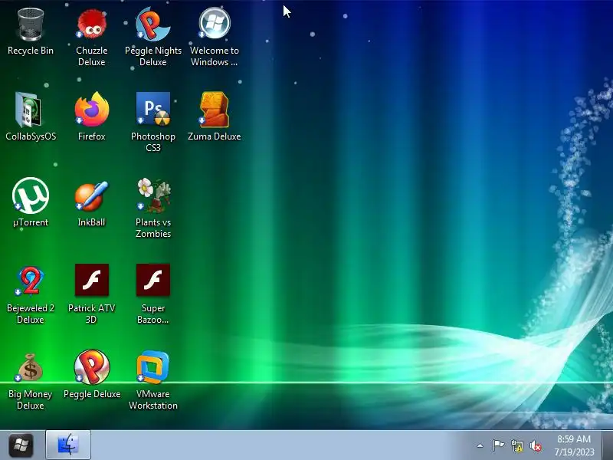Select the CollabSysOS folder icon
The height and width of the screenshot is (460, 613).
pos(28,110)
